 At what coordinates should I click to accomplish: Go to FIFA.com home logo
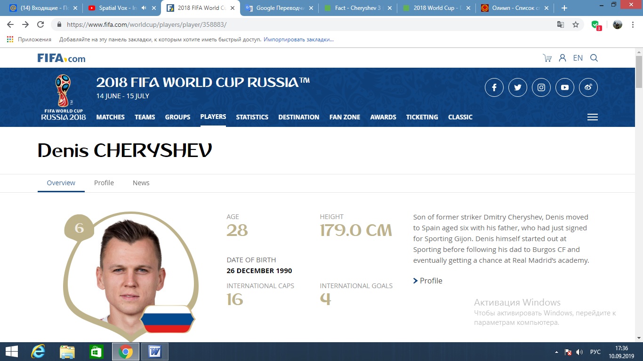[61, 58]
